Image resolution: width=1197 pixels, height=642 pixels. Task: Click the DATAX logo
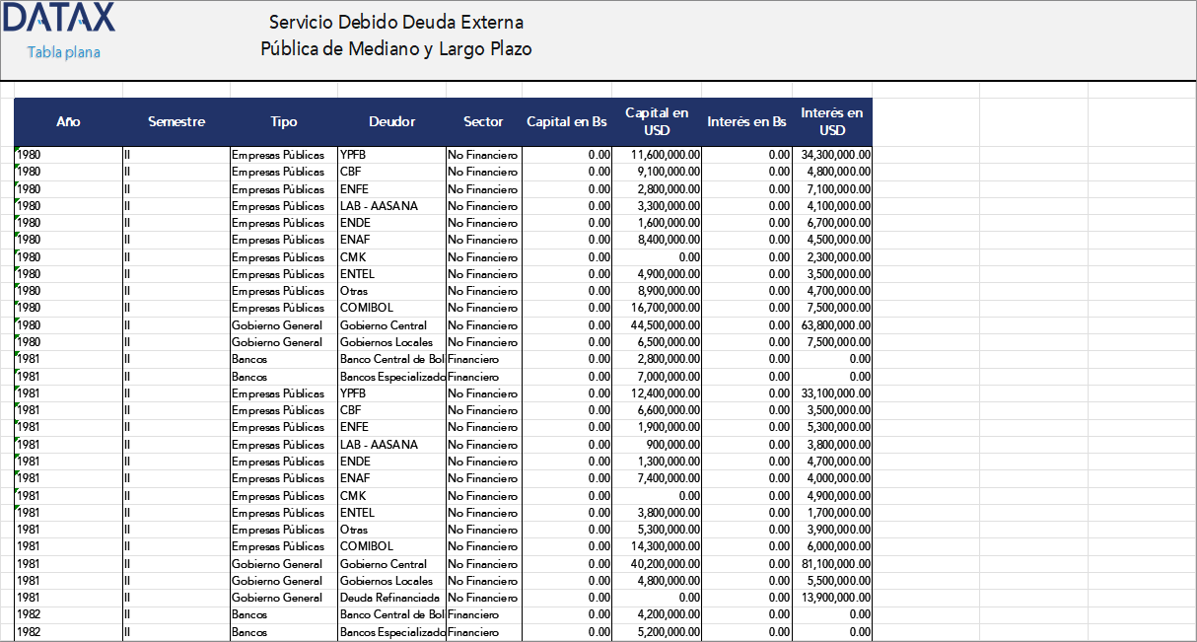[57, 18]
